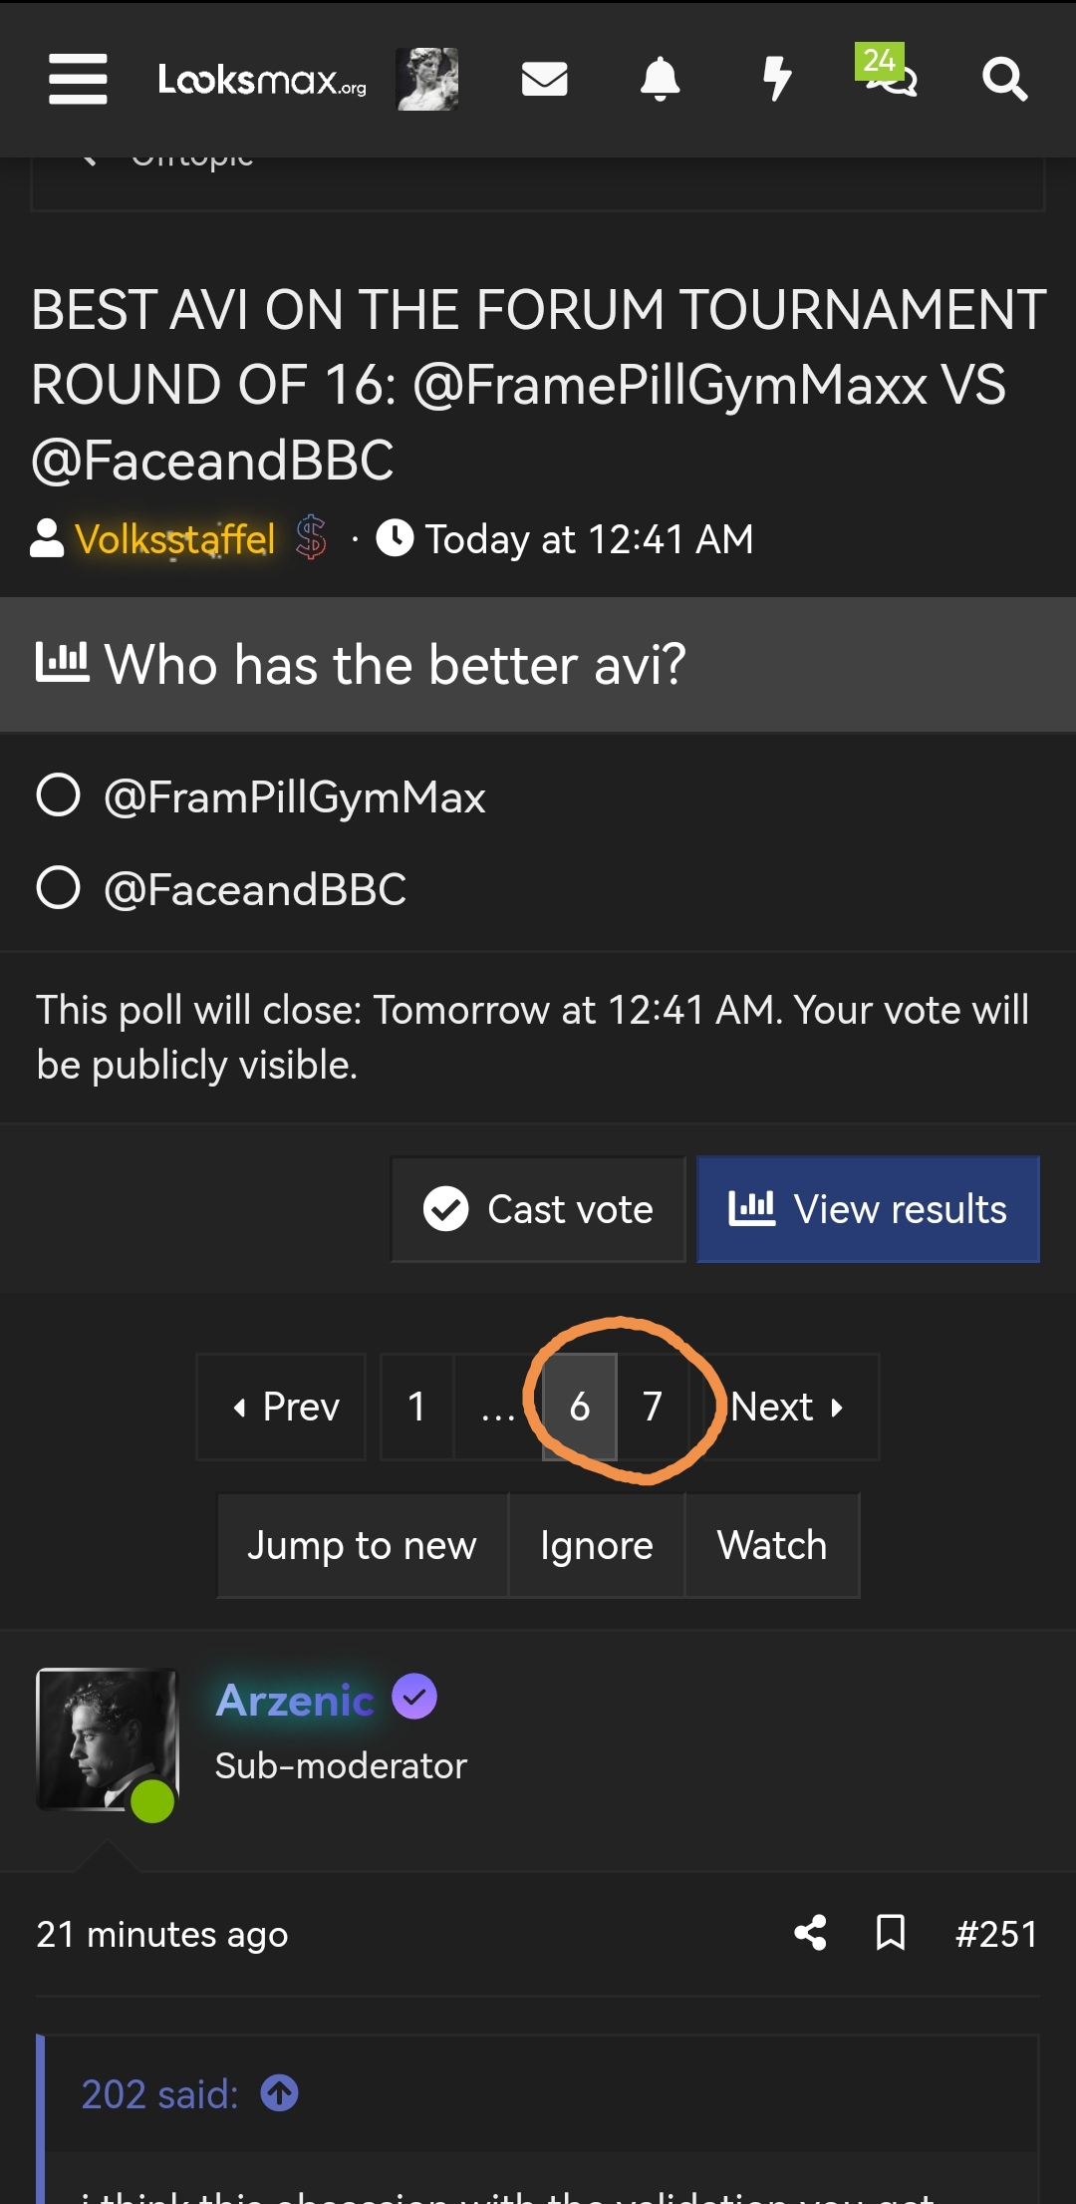Jump to page 7

[653, 1407]
